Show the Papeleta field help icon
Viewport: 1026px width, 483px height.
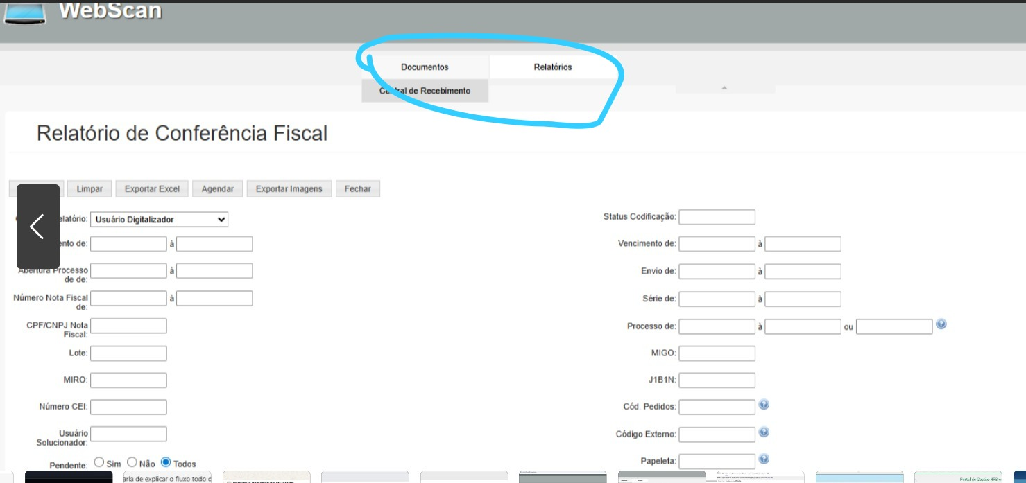click(764, 459)
